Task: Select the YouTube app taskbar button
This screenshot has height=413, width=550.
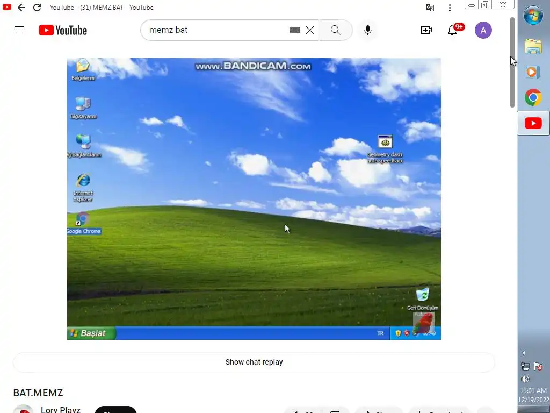Action: pyautogui.click(x=533, y=123)
